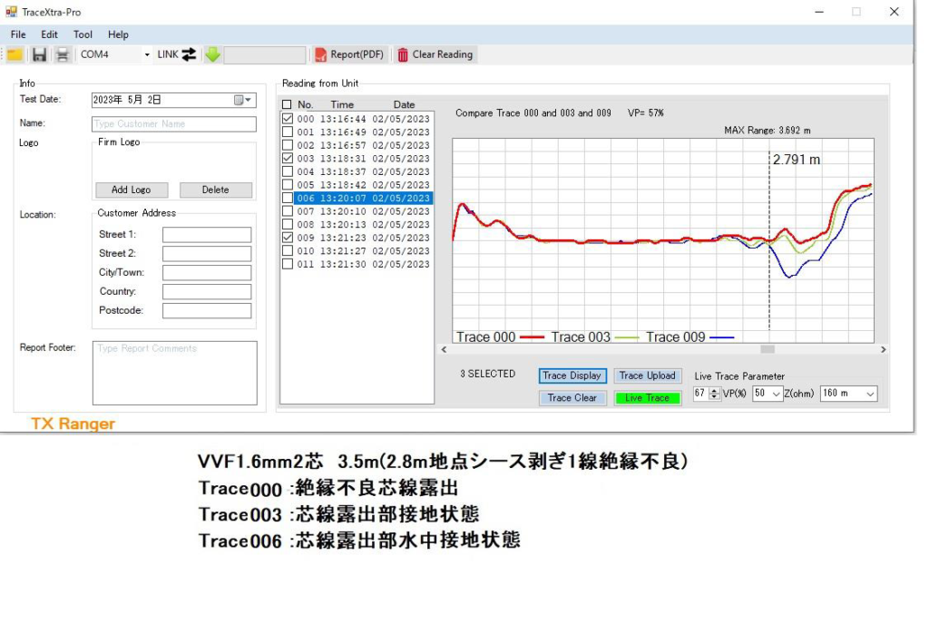
Task: Click the Street 1 input field
Action: [x=207, y=234]
